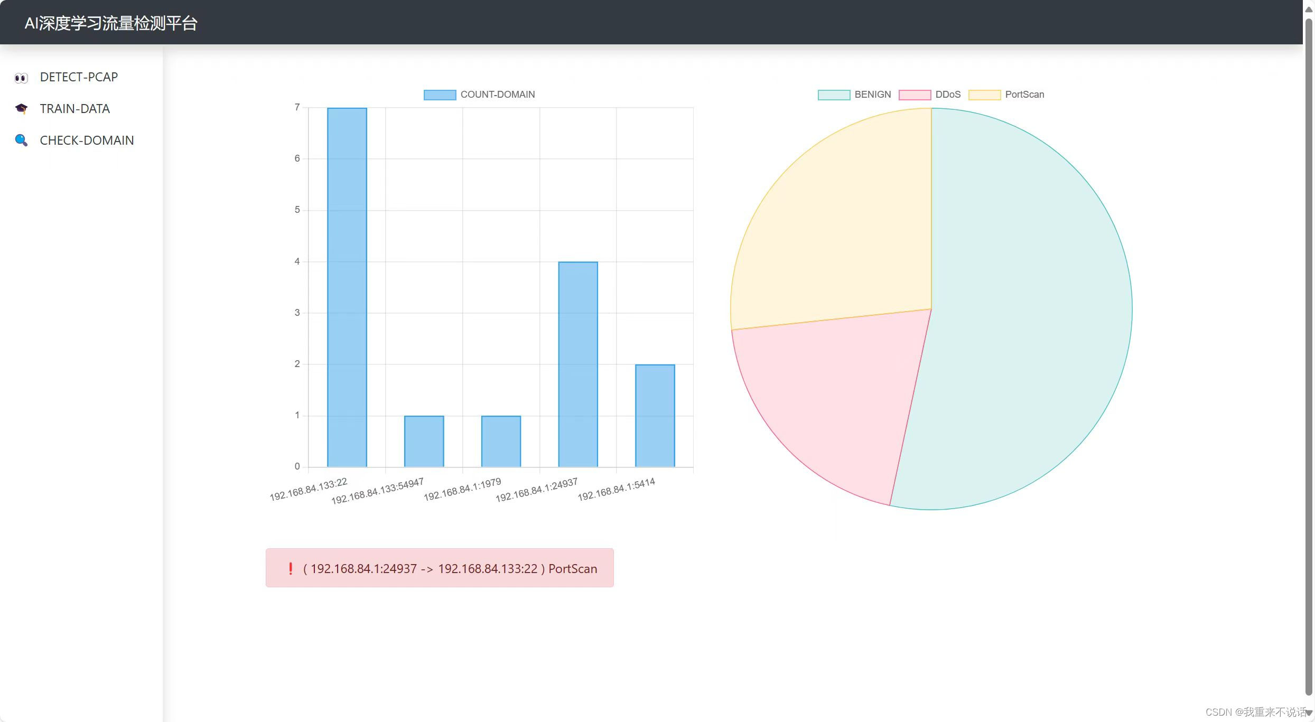Click the y-axis value 4
This screenshot has width=1315, height=722.
[297, 261]
